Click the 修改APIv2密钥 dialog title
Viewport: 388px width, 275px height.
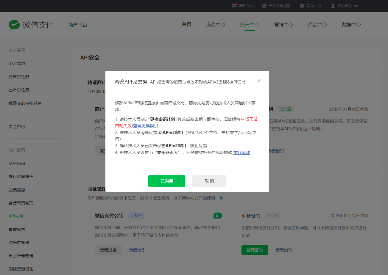(131, 82)
